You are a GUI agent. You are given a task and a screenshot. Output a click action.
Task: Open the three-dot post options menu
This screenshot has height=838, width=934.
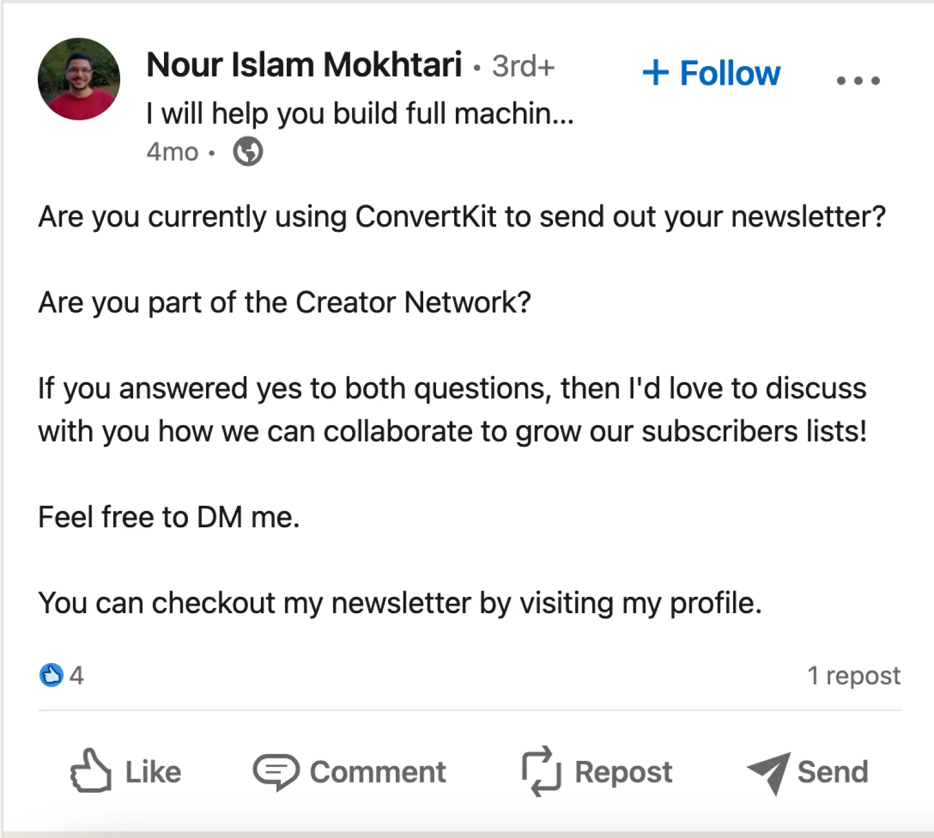pos(858,80)
